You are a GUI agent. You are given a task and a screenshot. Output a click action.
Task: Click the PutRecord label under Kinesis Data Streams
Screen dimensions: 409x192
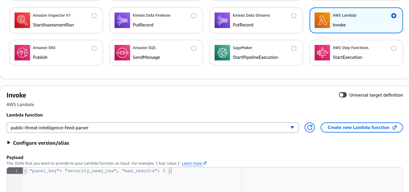[243, 25]
